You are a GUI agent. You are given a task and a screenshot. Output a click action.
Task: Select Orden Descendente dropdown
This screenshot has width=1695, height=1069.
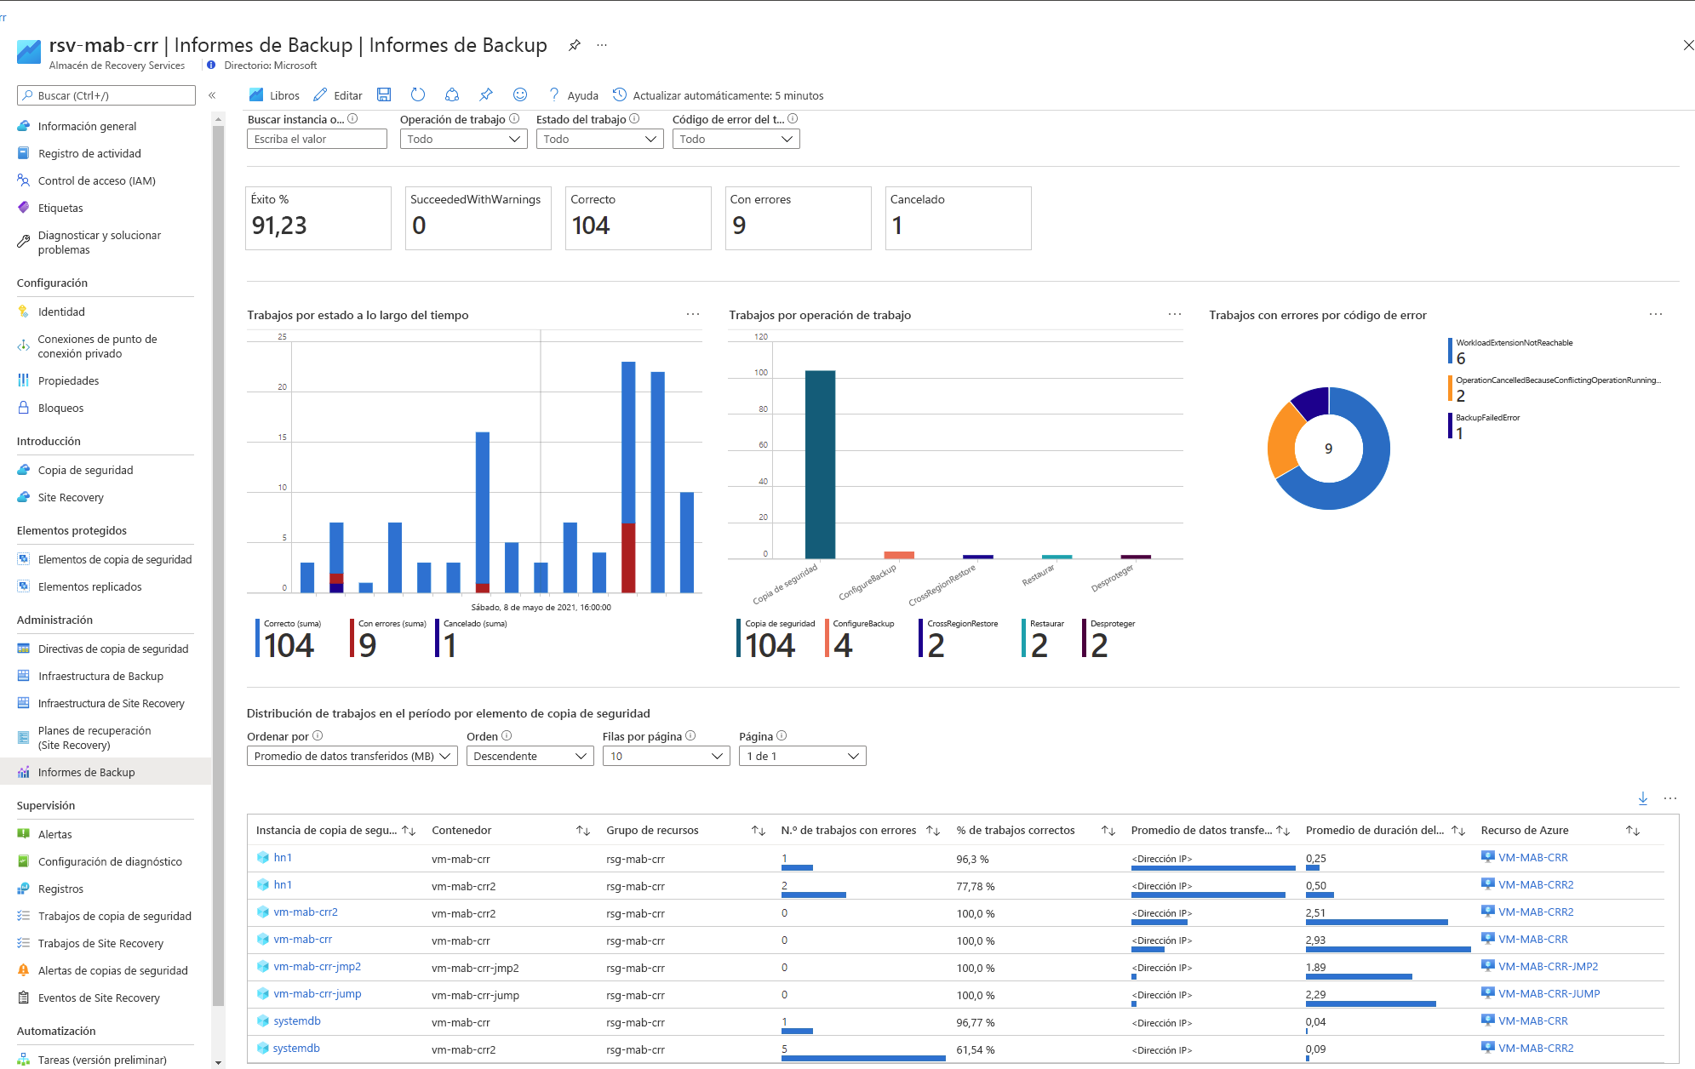pos(529,755)
